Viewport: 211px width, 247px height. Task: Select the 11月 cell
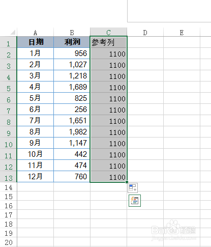[x=36, y=166]
